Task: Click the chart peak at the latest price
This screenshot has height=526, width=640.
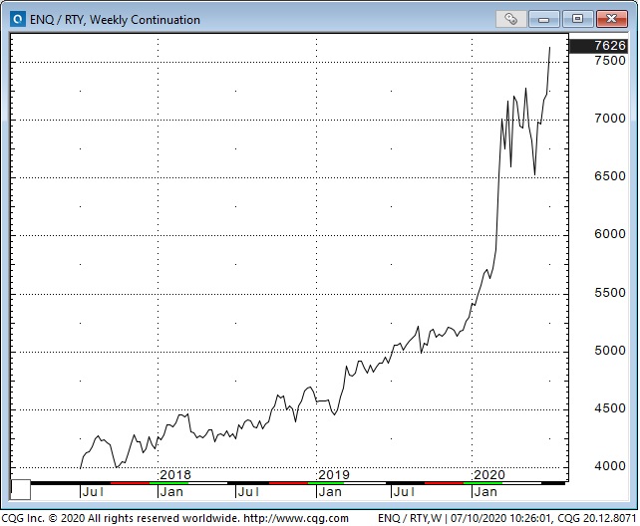Action: 550,48
